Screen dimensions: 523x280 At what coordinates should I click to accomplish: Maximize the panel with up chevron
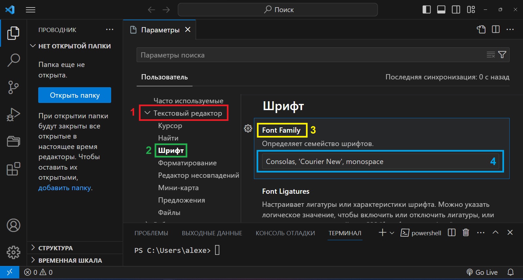(496, 232)
